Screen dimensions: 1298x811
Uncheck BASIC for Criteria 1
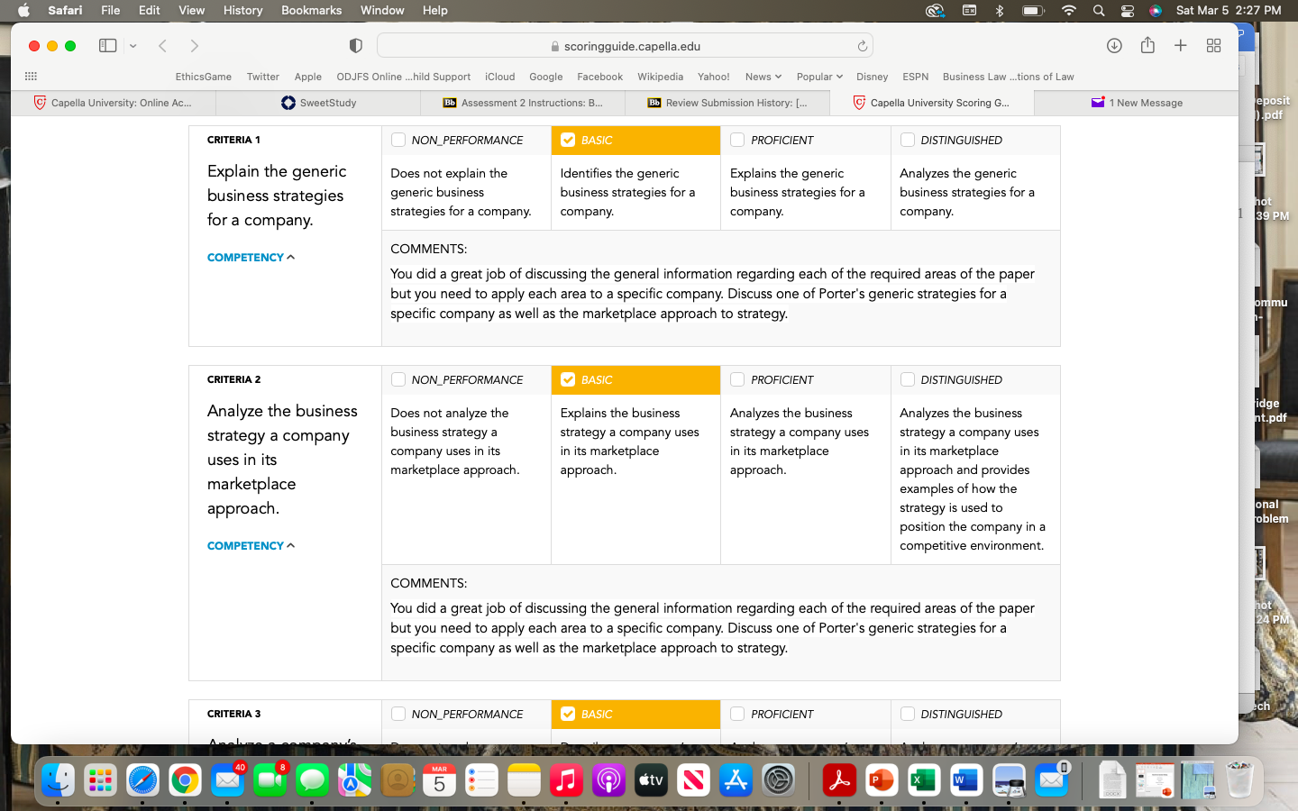(568, 140)
